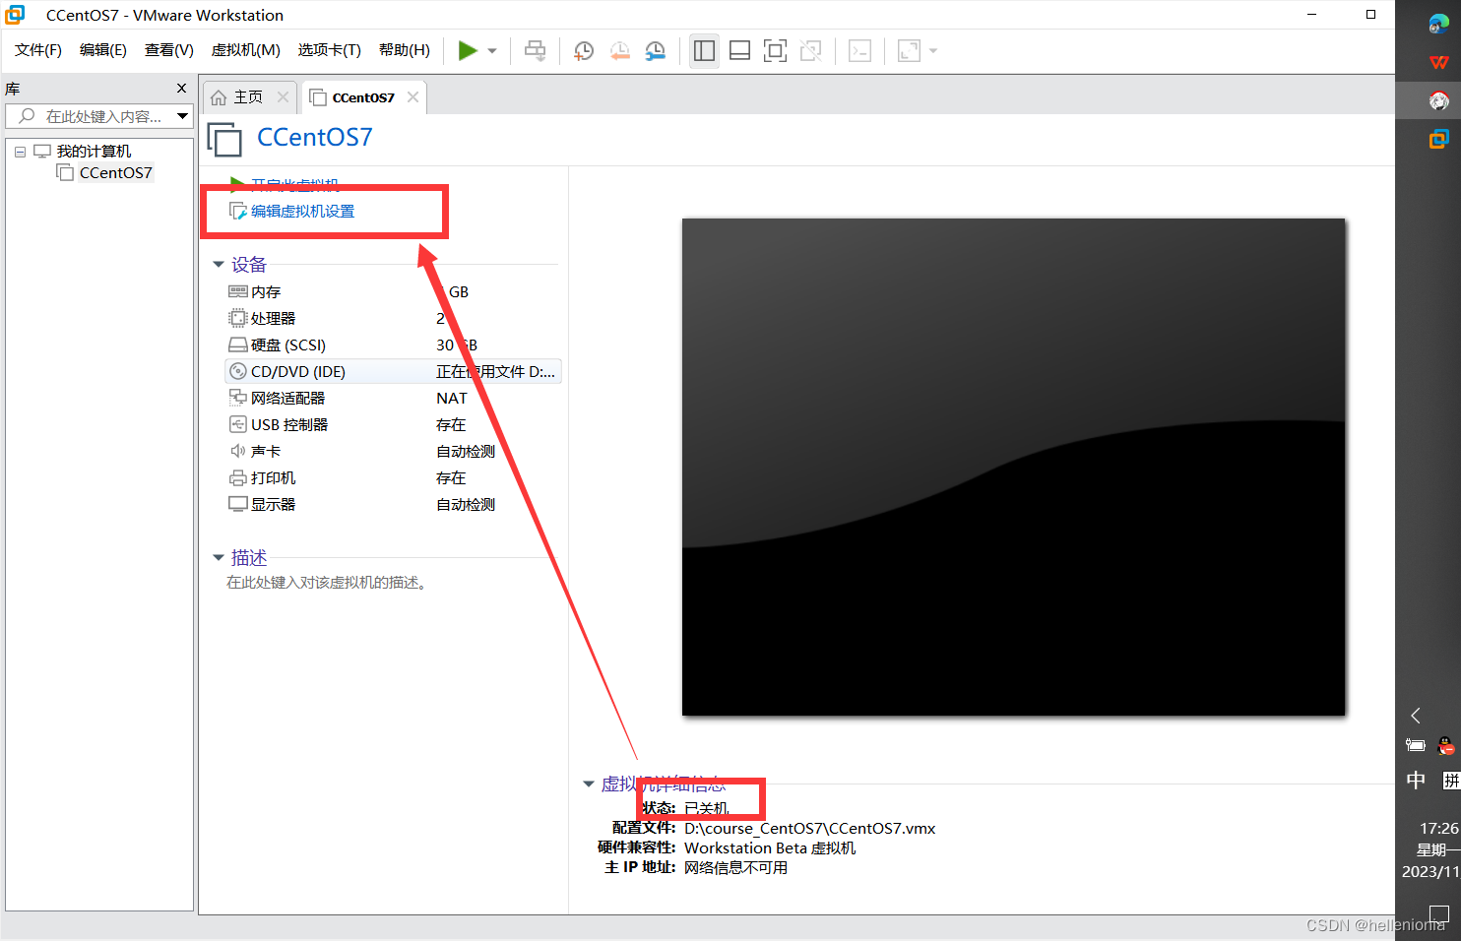Close the 主页 tab

[284, 96]
